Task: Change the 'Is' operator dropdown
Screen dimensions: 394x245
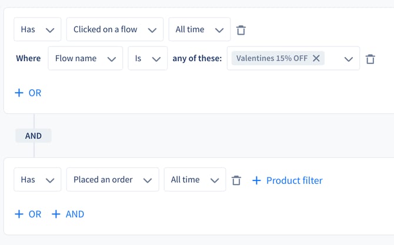Action: (148, 58)
